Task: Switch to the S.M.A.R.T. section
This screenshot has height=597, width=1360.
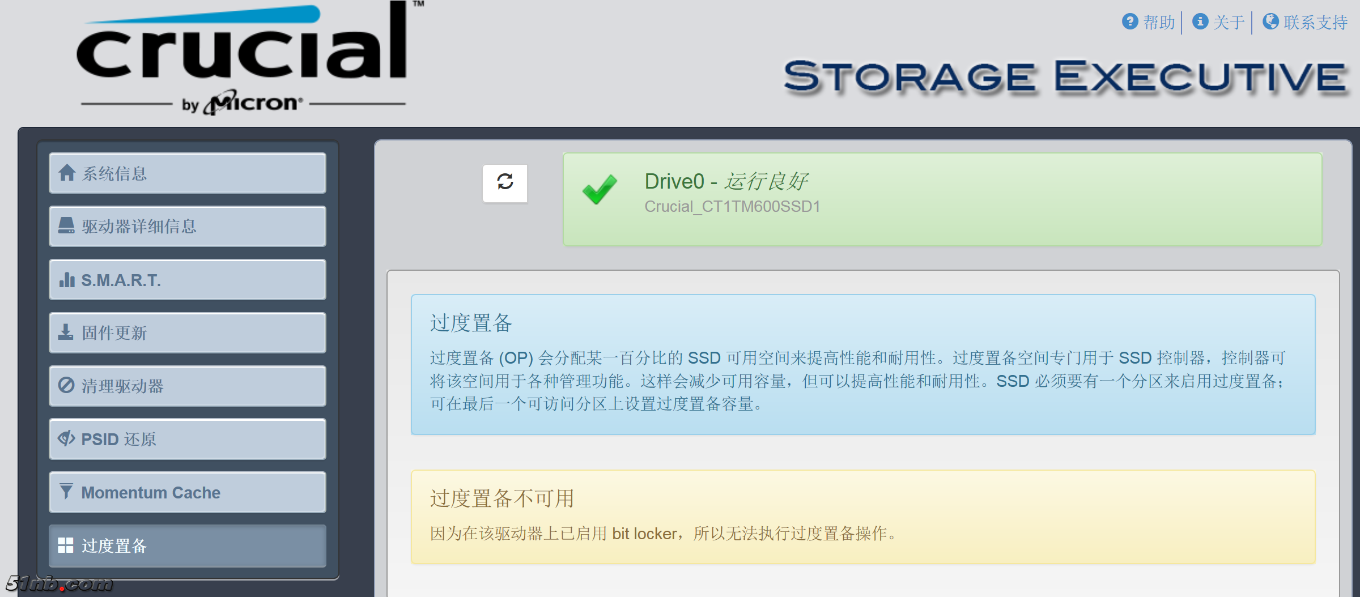Action: 187,280
